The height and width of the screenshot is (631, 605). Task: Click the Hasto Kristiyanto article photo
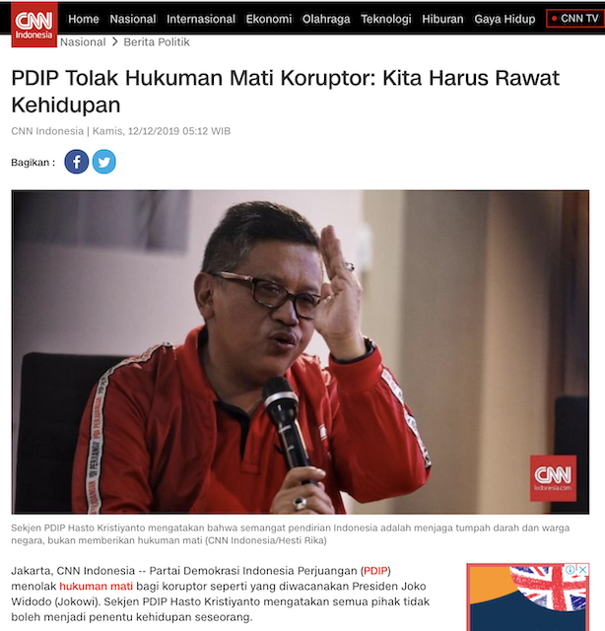click(x=301, y=352)
